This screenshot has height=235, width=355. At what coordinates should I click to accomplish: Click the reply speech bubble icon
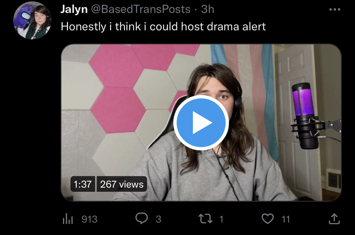(142, 219)
